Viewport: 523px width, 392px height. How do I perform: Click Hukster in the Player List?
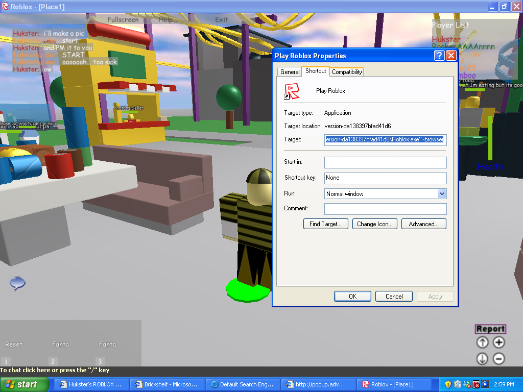coord(446,39)
